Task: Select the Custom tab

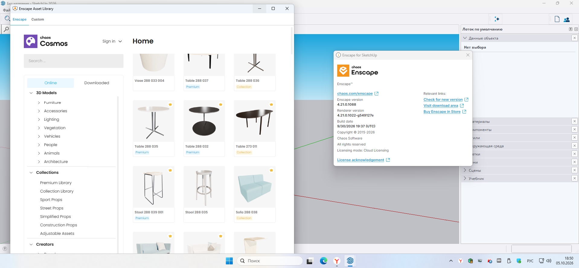Action: tap(38, 19)
